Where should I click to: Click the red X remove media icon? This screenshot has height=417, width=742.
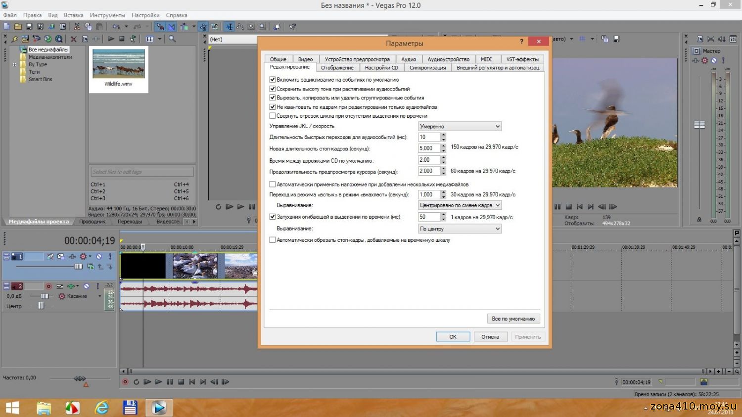tap(74, 39)
